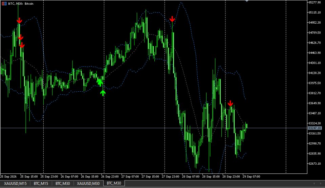This screenshot has height=188, width=325.
Task: Click the BTC chart symbol icon
Action: 4,3
